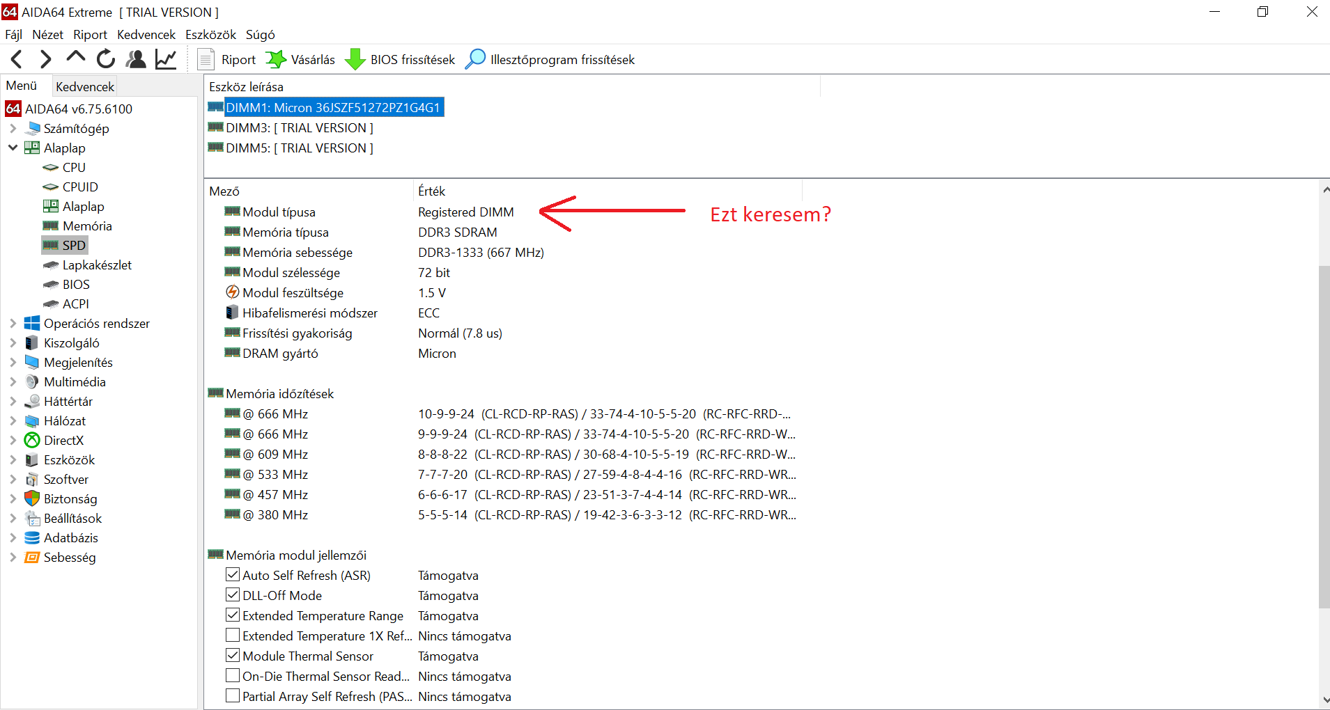Expand the Hálózat tree node
Image resolution: width=1330 pixels, height=710 pixels.
point(13,420)
